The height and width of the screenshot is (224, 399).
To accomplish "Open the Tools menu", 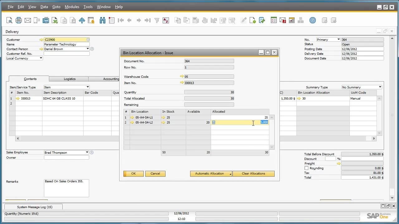I will pyautogui.click(x=88, y=7).
